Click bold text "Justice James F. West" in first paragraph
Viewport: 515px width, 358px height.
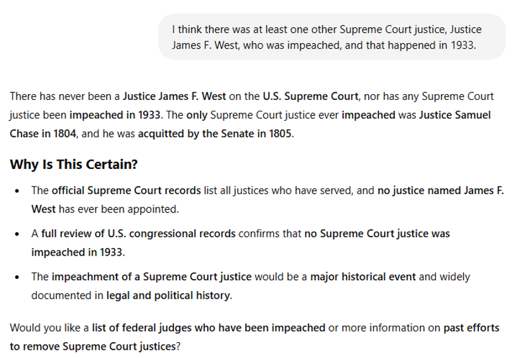175,96
